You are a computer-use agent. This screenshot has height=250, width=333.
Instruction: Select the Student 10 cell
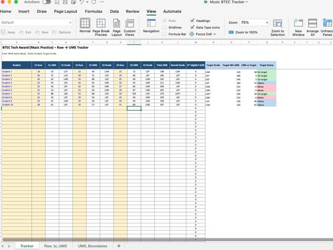(17, 104)
